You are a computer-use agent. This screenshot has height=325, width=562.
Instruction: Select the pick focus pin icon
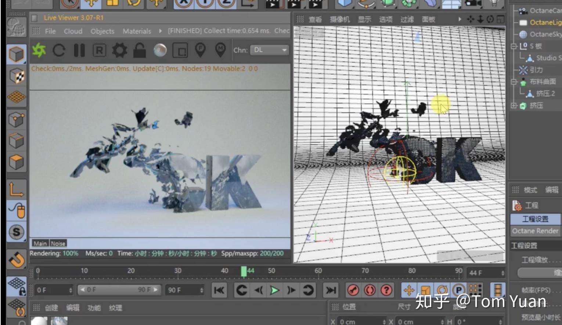point(200,50)
